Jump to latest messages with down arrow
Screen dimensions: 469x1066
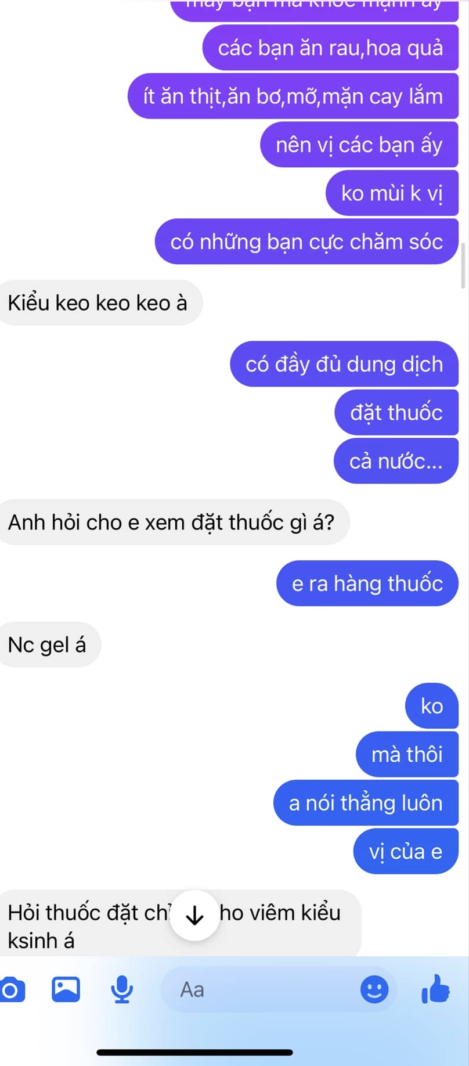click(x=194, y=916)
